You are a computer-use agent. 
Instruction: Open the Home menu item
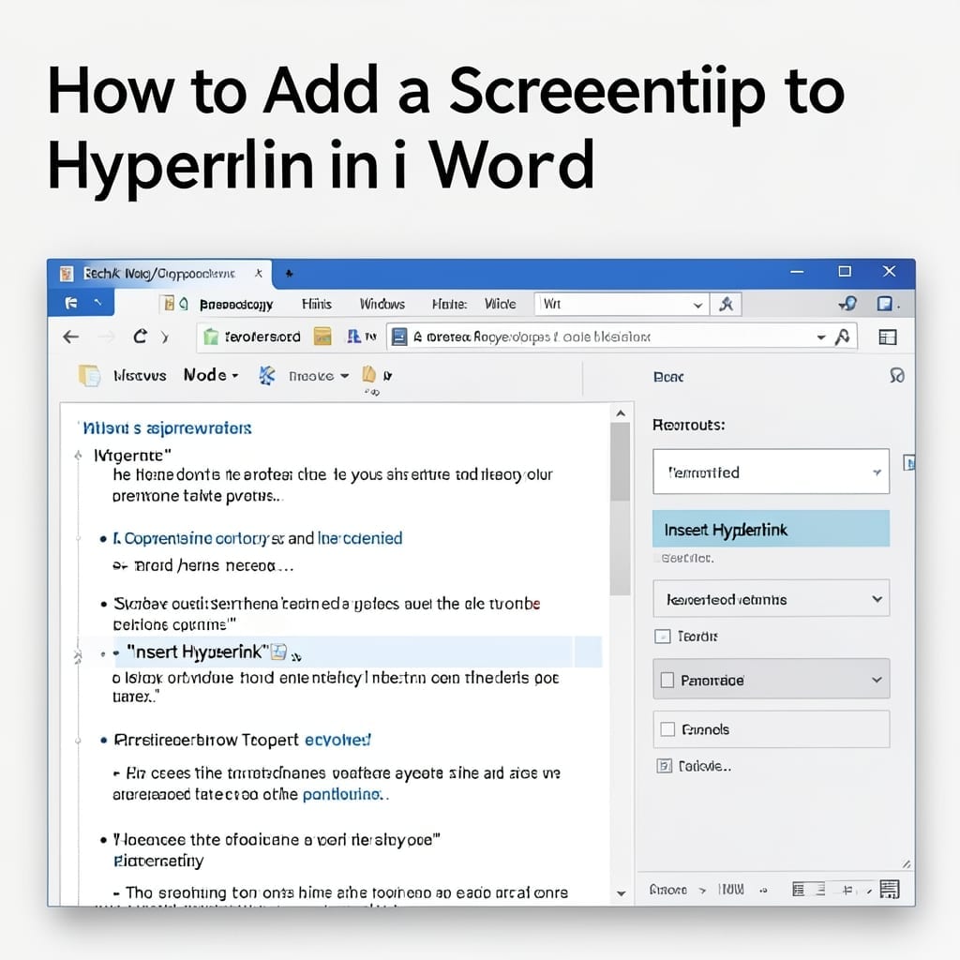(449, 304)
